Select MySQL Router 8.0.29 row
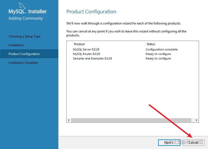Screen dimensions: 208x149 tap(133, 54)
